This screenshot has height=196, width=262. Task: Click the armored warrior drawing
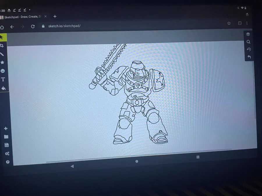pyautogui.click(x=128, y=94)
